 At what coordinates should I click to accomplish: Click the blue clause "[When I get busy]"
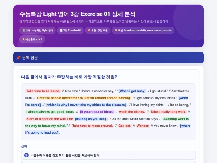[132, 91]
